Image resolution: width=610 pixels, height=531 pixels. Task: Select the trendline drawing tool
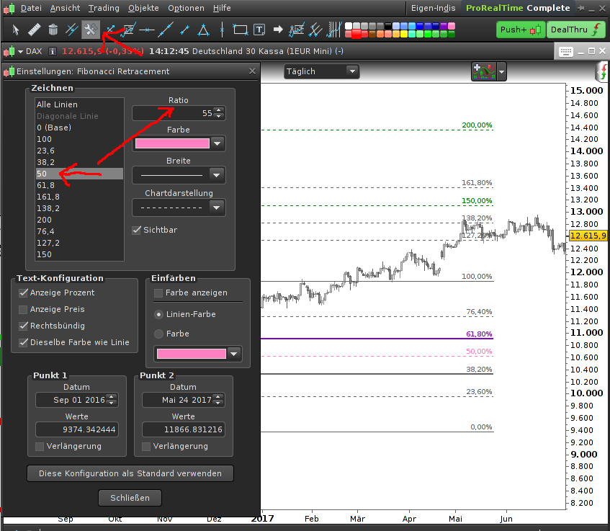tap(166, 30)
